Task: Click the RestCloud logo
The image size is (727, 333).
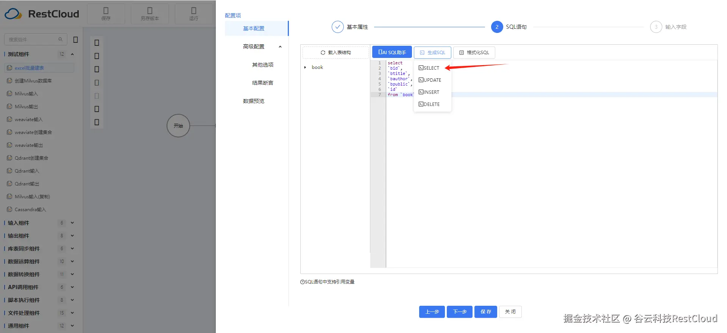Action: click(42, 14)
